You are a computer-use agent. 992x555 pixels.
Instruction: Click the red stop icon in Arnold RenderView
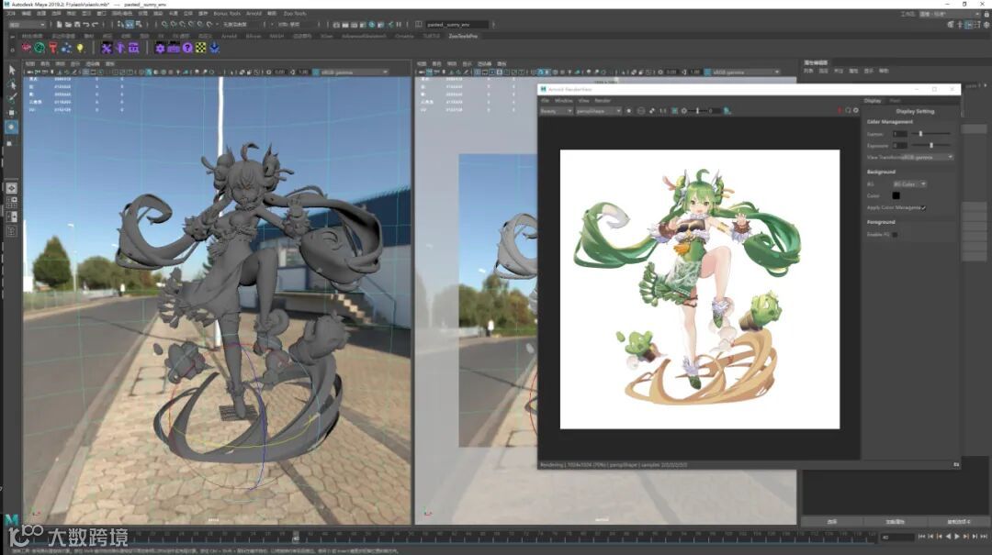tap(840, 111)
